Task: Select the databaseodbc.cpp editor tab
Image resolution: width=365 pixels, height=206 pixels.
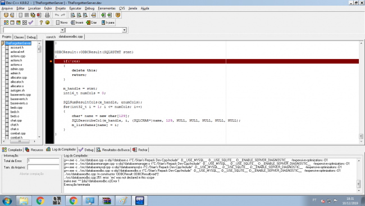Action: pyautogui.click(x=71, y=37)
